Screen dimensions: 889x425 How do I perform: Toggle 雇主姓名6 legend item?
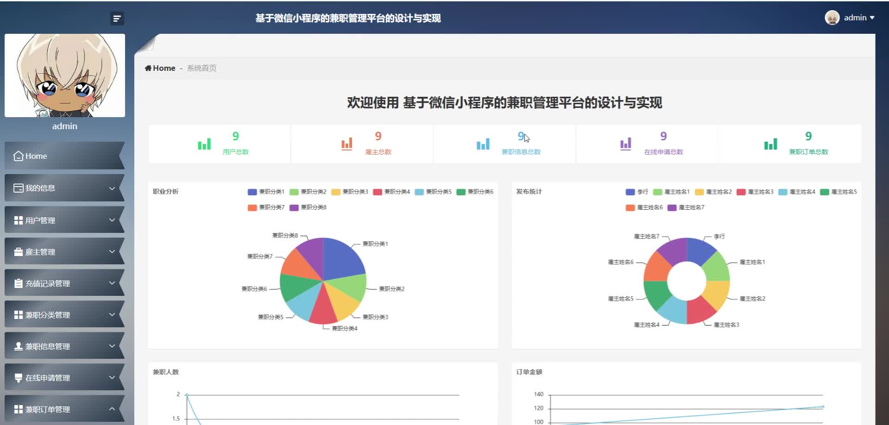click(644, 207)
